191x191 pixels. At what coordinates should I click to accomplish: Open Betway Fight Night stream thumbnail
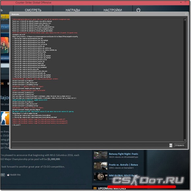(x=101, y=155)
